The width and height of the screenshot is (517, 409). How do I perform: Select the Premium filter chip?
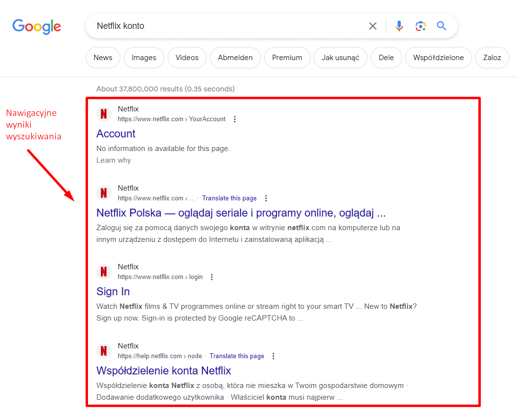(287, 58)
